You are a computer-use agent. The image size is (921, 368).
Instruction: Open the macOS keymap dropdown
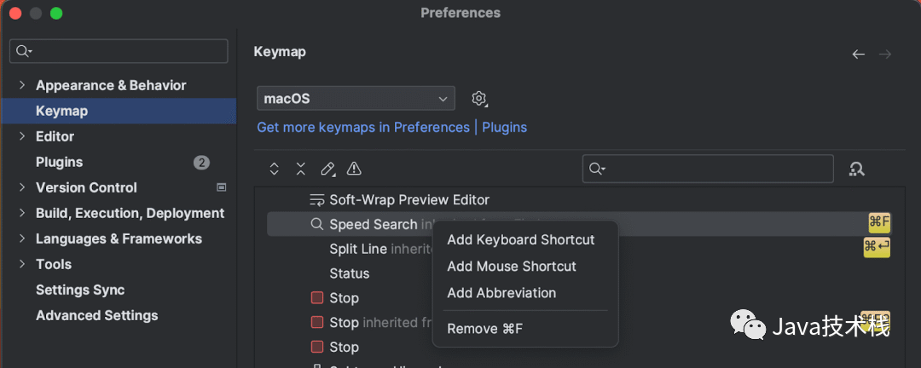(x=356, y=99)
